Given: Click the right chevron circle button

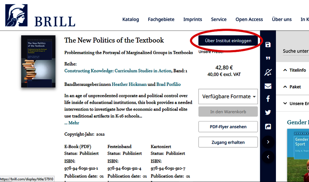Looking at the screenshot, I should [x=268, y=142].
